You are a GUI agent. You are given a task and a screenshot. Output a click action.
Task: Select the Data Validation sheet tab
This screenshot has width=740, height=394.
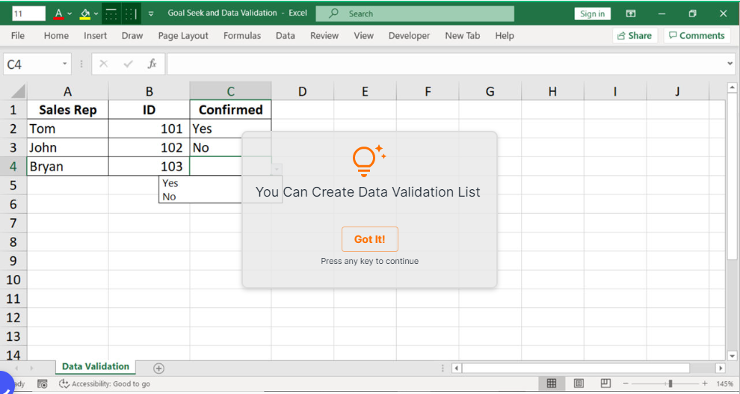[95, 366]
